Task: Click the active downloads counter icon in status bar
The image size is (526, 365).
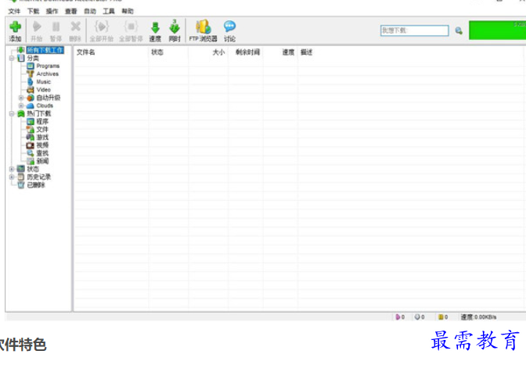Action: point(400,317)
